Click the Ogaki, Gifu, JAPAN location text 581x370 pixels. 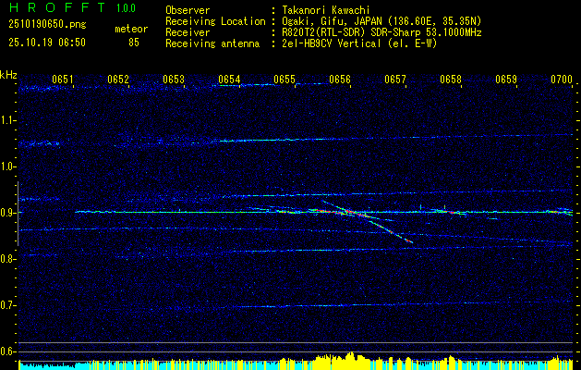pyautogui.click(x=381, y=21)
